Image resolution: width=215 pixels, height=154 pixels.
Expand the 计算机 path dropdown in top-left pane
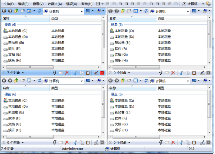pos(82,11)
